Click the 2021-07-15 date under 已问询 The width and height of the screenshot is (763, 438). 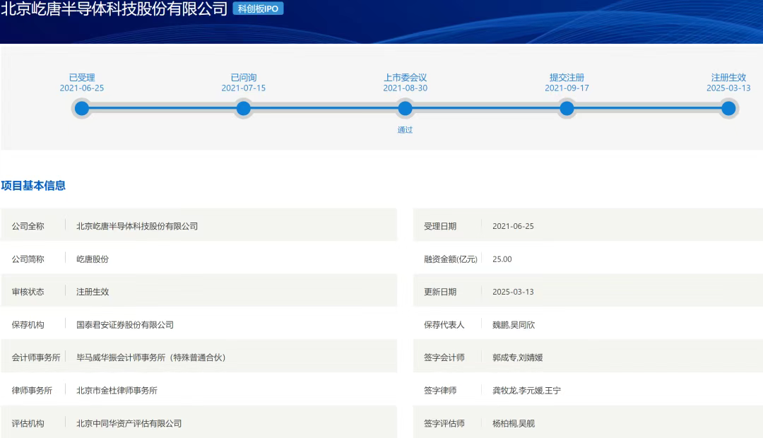[244, 88]
